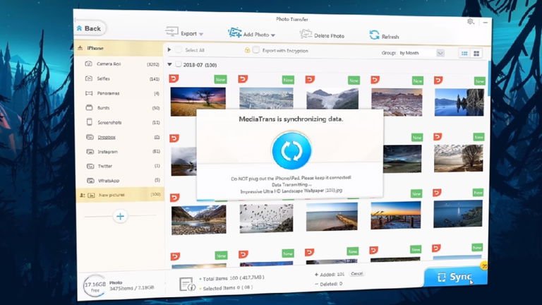The width and height of the screenshot is (542, 305).
Task: Go back using the Back button
Action: tap(90, 29)
